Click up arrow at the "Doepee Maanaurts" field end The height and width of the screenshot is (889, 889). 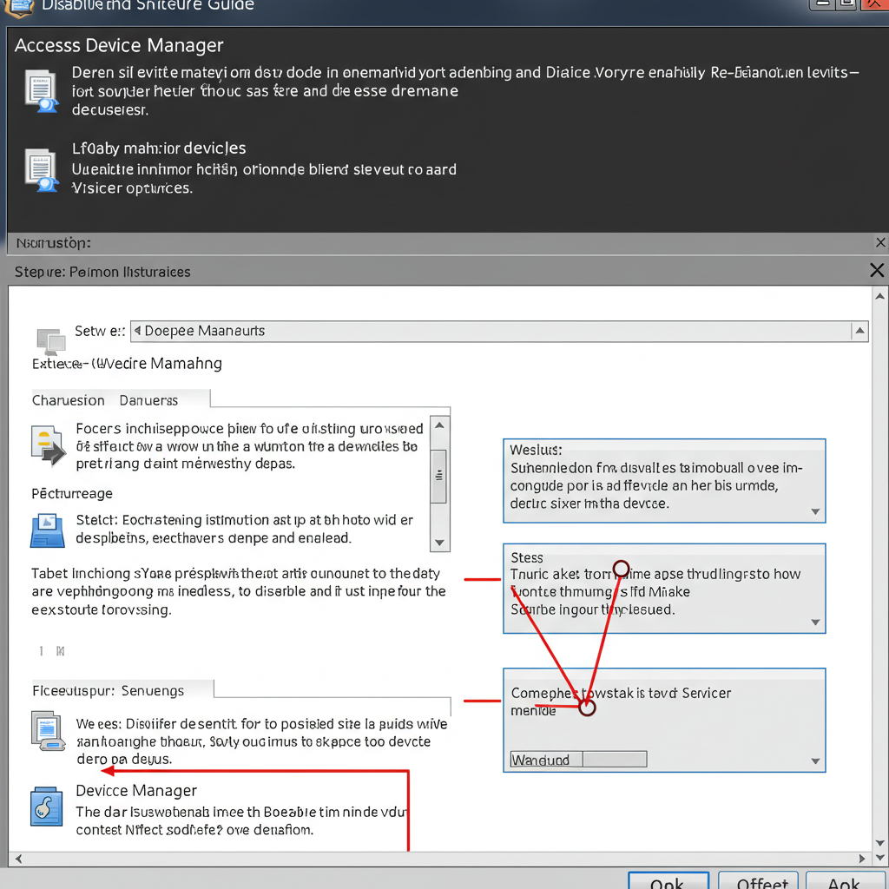click(x=859, y=331)
